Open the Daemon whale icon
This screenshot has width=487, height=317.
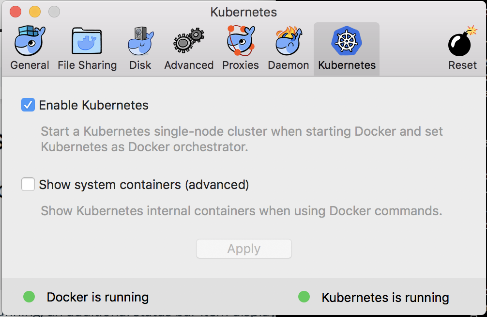tap(289, 42)
